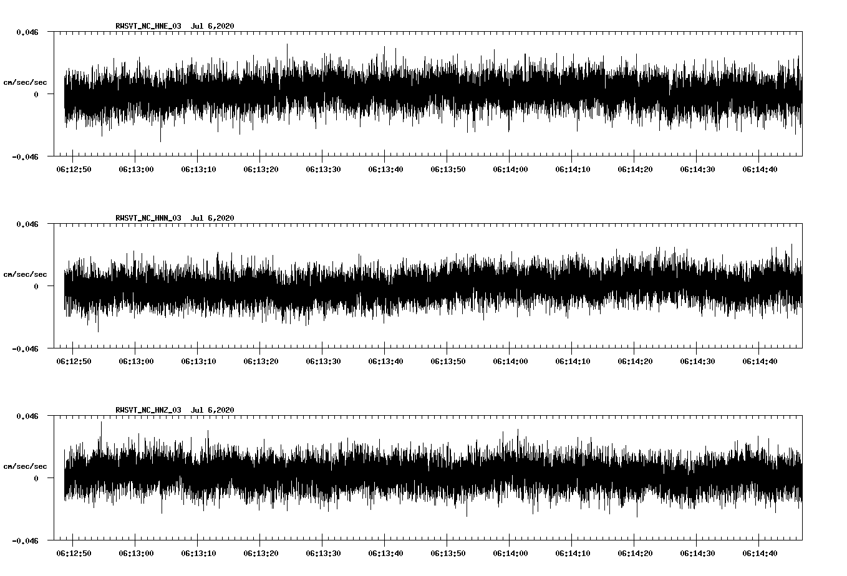Click the 06:14:20 time label on HNZ plot

[635, 553]
